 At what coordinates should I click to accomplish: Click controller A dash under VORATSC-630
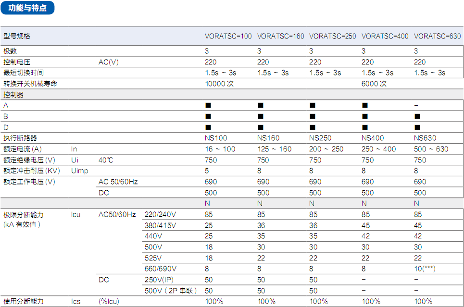[x=416, y=105]
